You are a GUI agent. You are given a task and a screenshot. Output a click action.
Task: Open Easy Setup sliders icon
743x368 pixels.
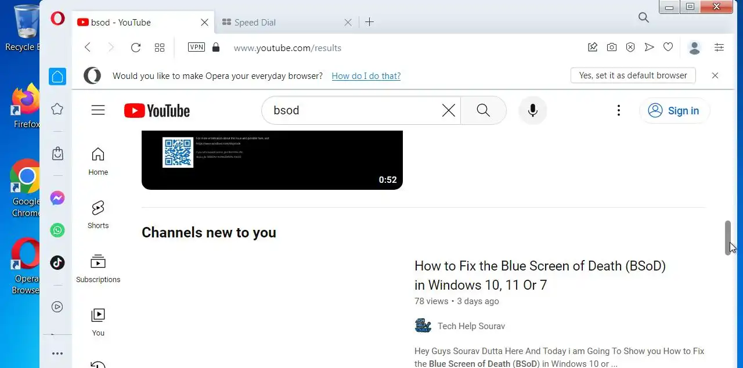[719, 48]
